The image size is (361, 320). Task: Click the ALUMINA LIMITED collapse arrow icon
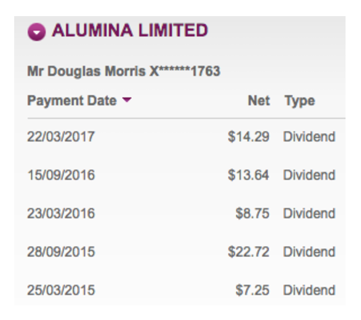point(37,31)
